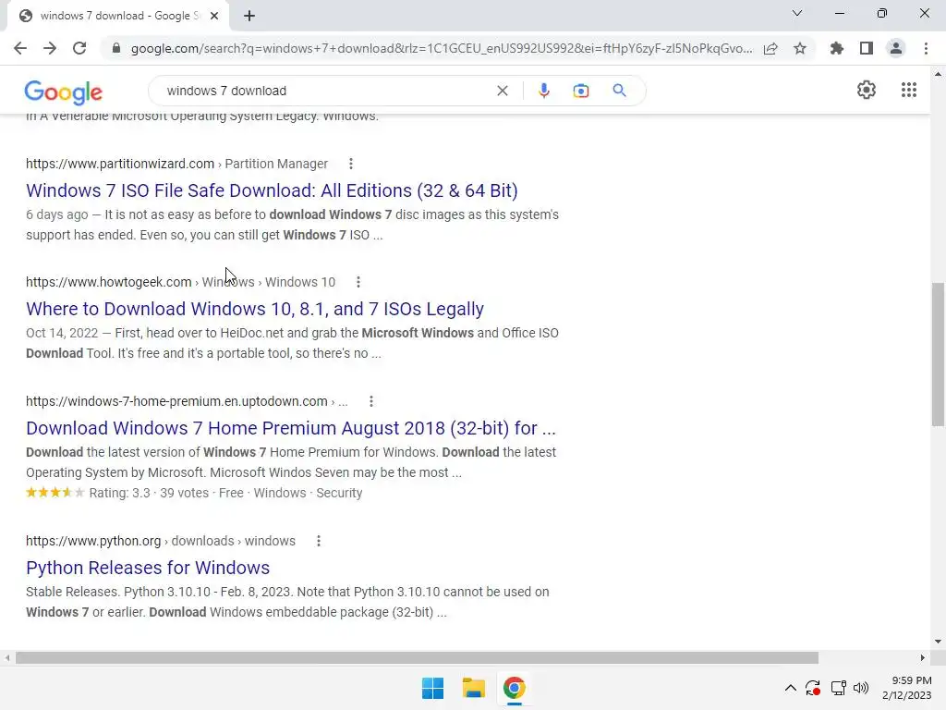Click the partitionwizard.com URL breadcrumb
Screen dimensions: 946x710
pos(176,164)
